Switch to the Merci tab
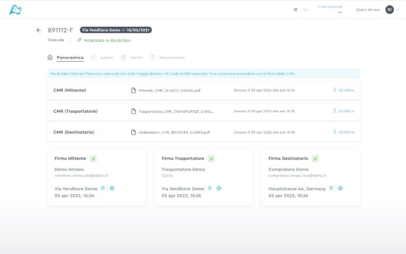406x254 pixels. point(132,57)
